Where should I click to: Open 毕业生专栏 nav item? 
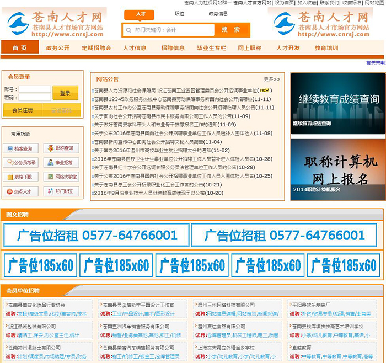tap(211, 48)
